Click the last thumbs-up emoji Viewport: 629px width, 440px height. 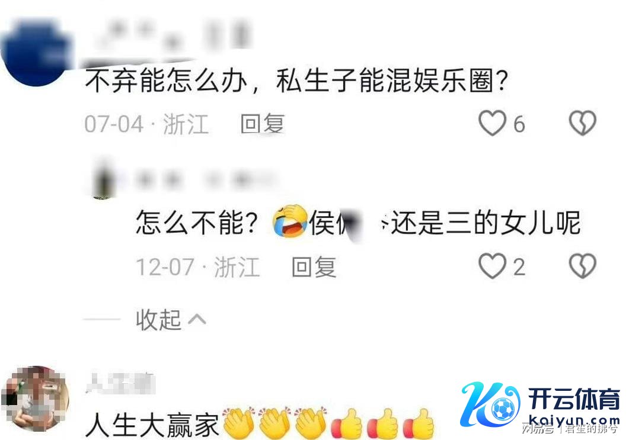tap(418, 423)
